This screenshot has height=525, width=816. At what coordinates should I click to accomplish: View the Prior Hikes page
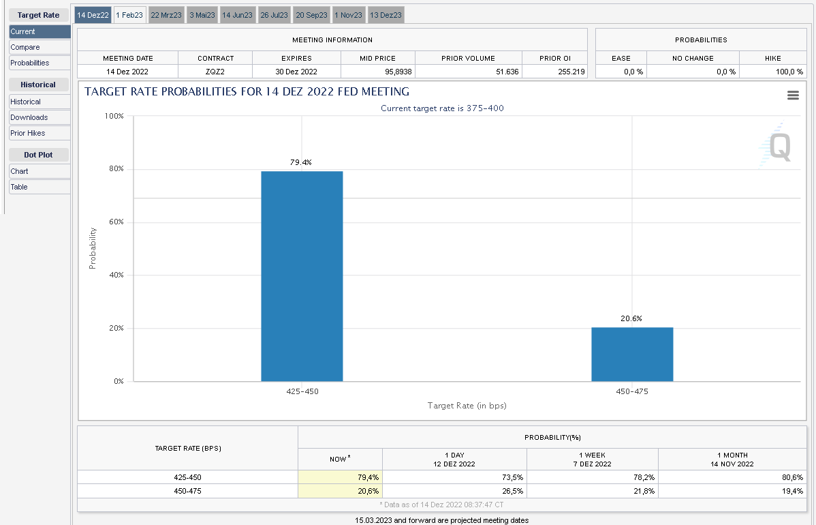pyautogui.click(x=37, y=132)
